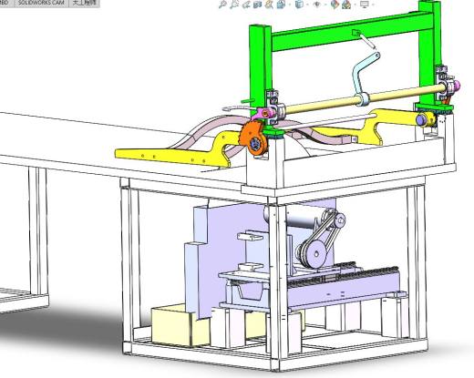Open the Chinese-labeled tab beside SOLIDWORKS CAM
This screenshot has height=378, width=474.
click(x=85, y=3)
